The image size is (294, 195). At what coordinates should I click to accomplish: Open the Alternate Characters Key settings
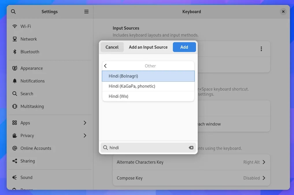(x=192, y=162)
